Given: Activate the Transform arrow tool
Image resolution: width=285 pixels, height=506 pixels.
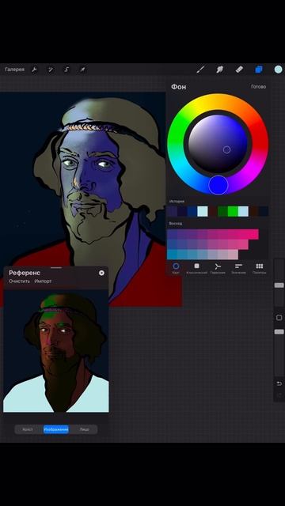Looking at the screenshot, I should click(x=82, y=70).
